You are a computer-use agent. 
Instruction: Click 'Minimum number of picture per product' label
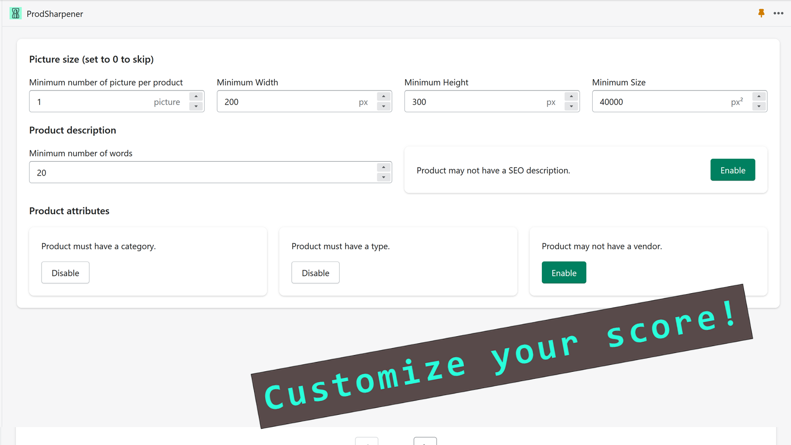click(106, 83)
